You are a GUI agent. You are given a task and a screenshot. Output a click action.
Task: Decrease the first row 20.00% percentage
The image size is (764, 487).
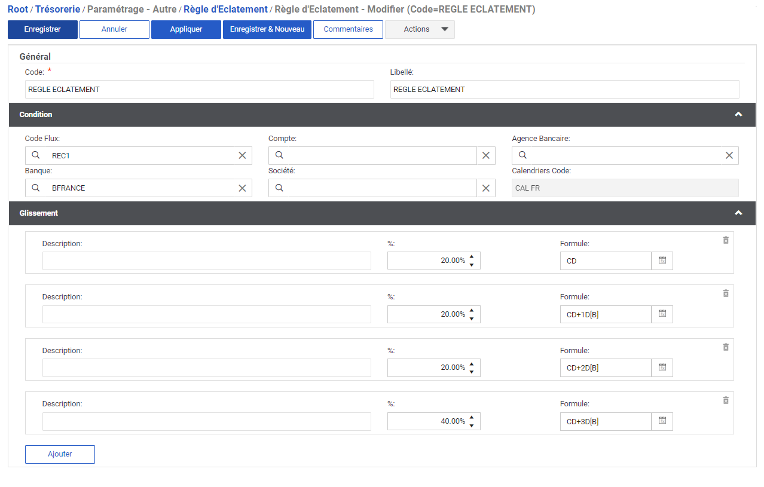click(x=472, y=265)
